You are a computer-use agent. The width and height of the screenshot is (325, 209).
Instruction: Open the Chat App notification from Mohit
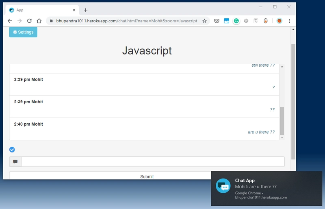click(266, 188)
